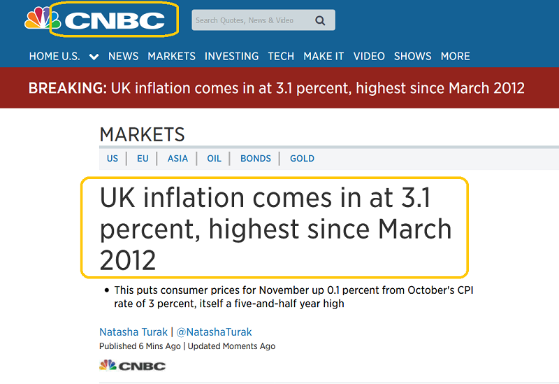This screenshot has width=559, height=384.
Task: Switch to the EU markets tab
Action: pos(143,158)
